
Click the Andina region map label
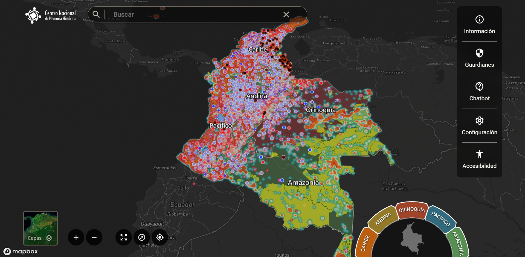coord(257,96)
